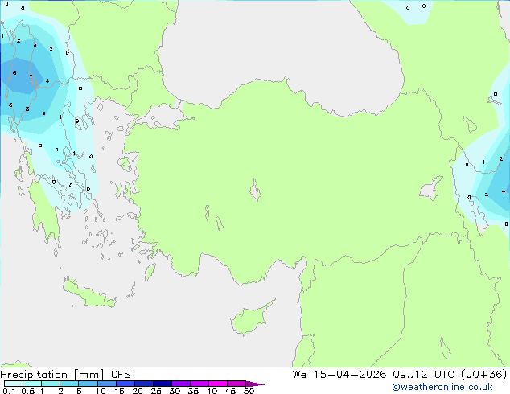This screenshot has height=394, width=510.
Task: Open the weatheronline.co.uk copyright link
Action: point(442,387)
